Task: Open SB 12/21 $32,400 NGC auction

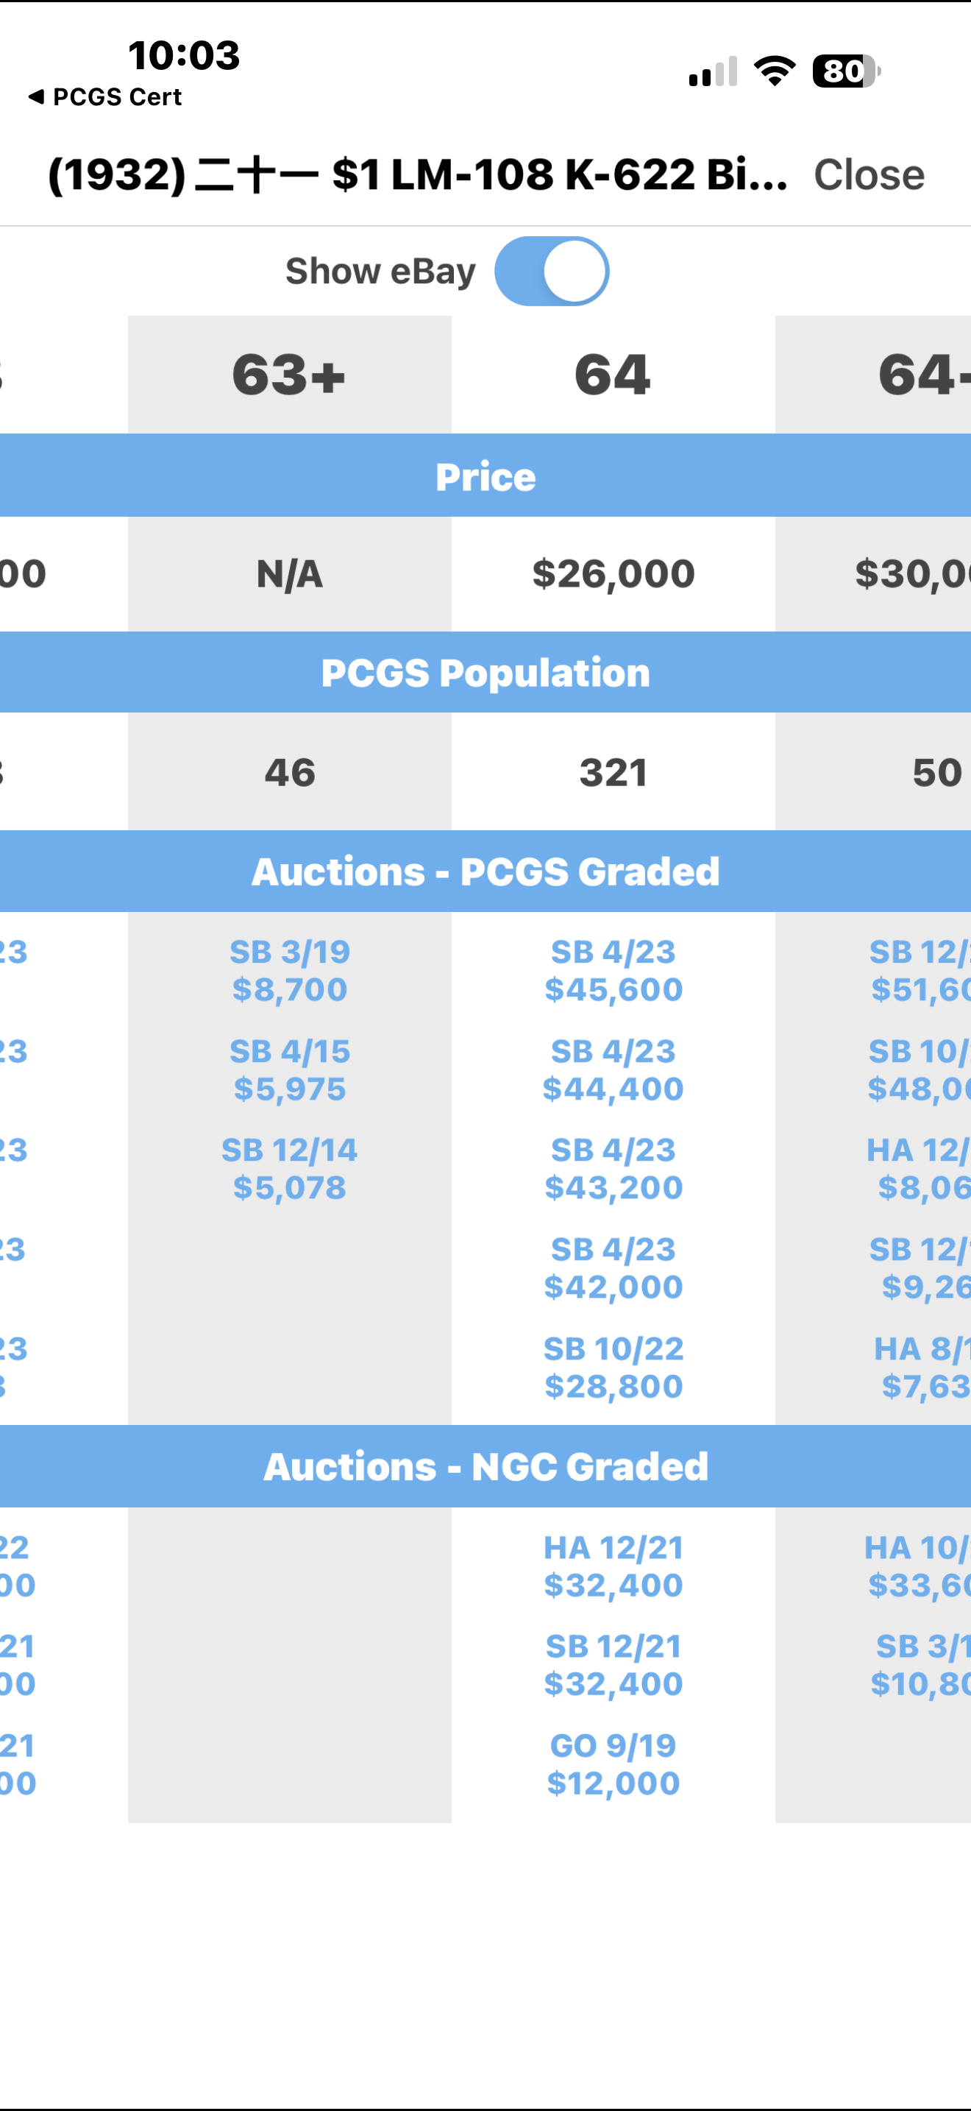Action: 613,1665
